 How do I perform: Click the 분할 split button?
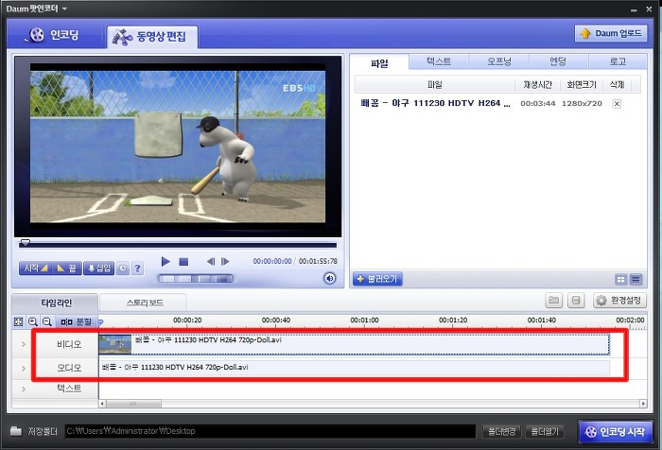(77, 321)
